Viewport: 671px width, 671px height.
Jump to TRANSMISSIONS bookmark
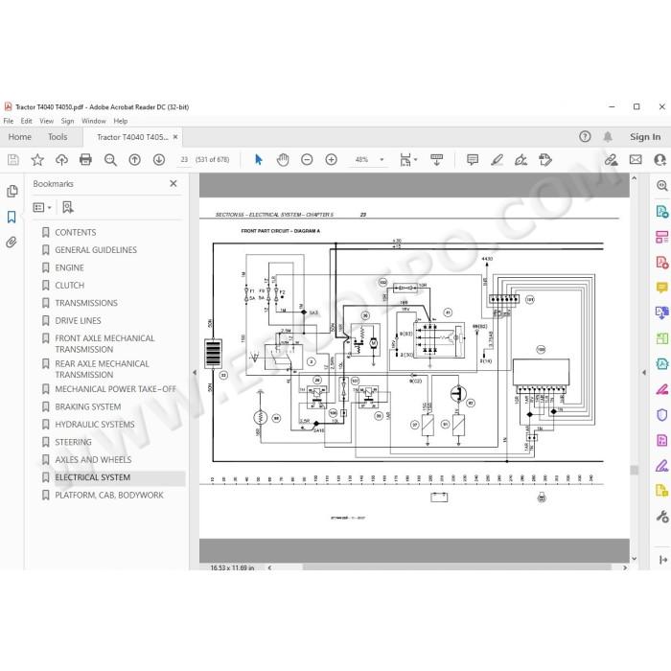[86, 303]
